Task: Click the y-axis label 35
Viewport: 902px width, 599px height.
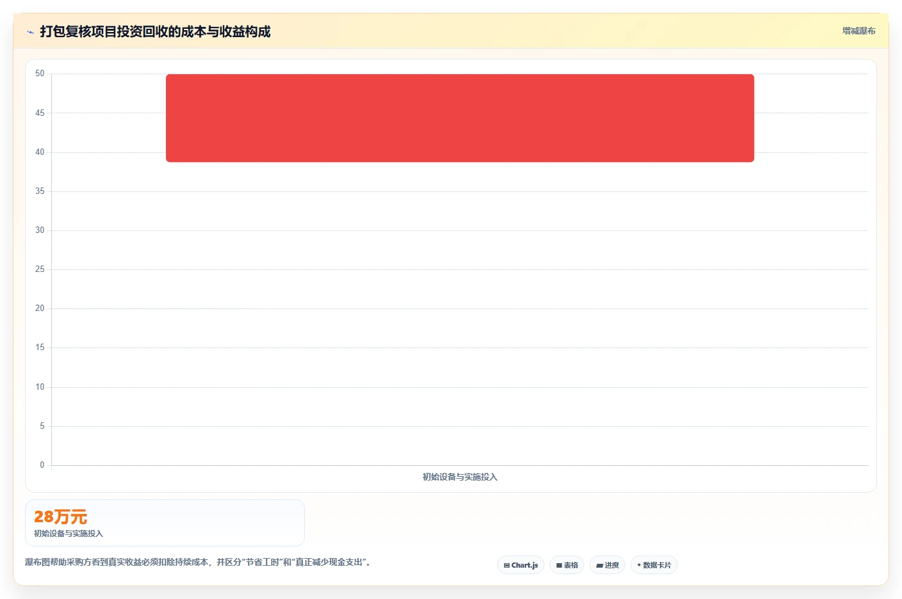Action: pos(40,191)
